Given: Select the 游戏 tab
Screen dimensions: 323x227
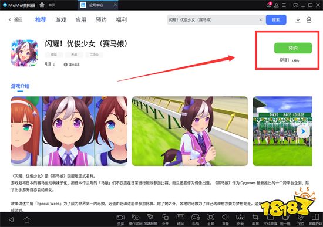Looking at the screenshot, I should [x=60, y=20].
